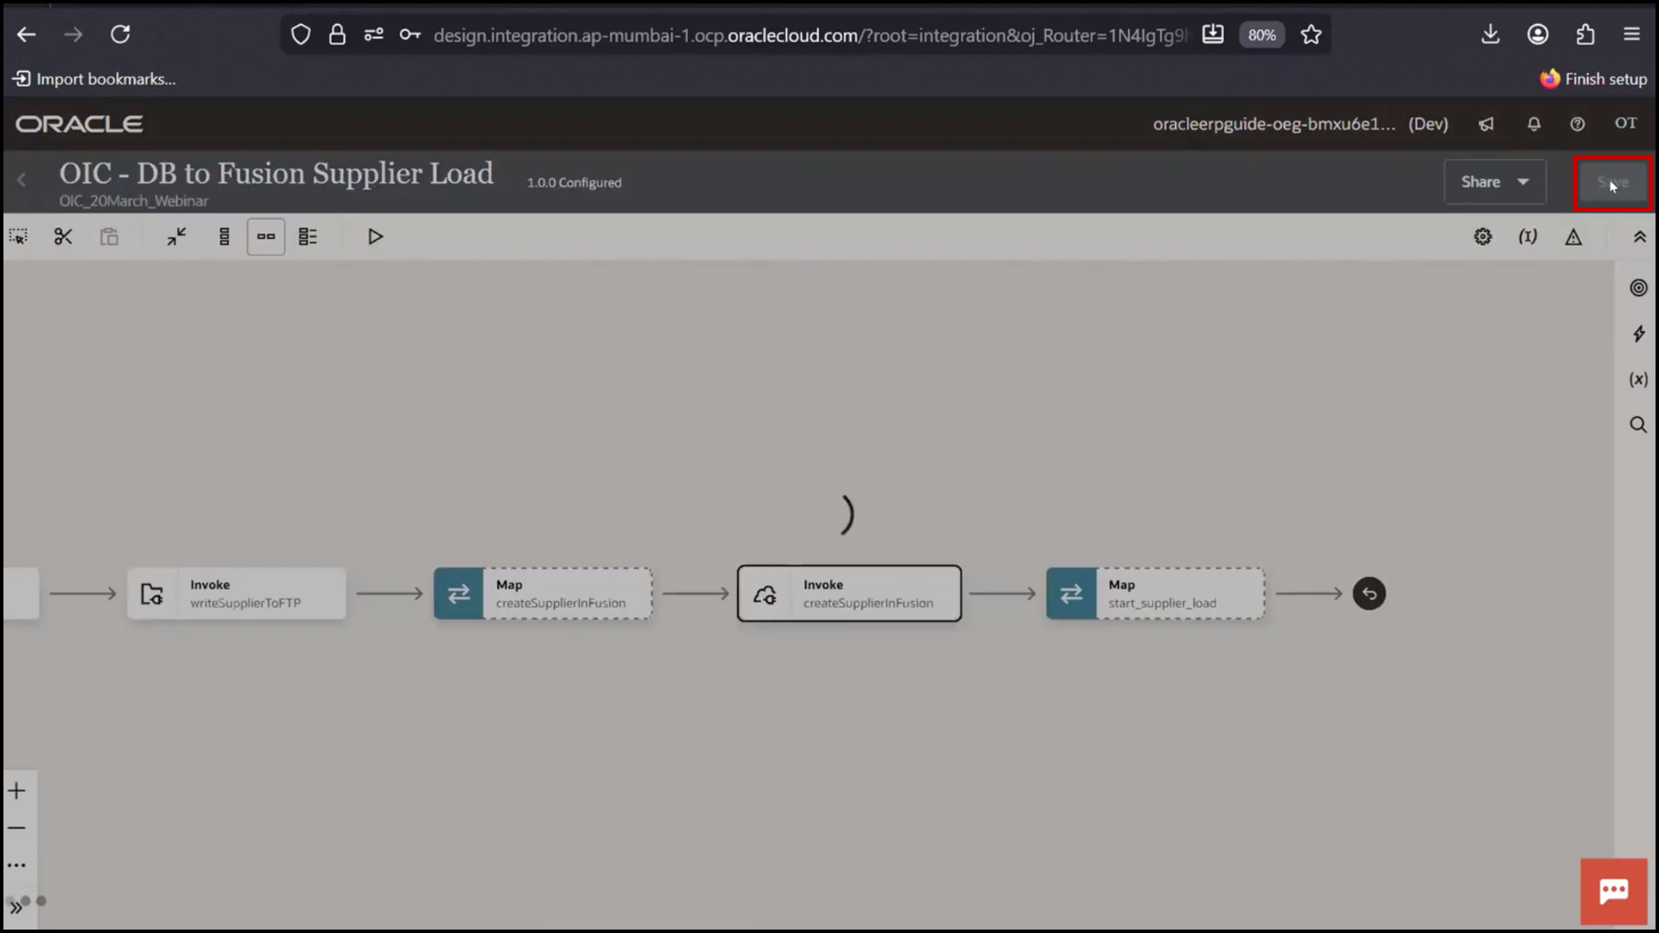Bookmark this page with star icon
The image size is (1659, 933).
1311,35
